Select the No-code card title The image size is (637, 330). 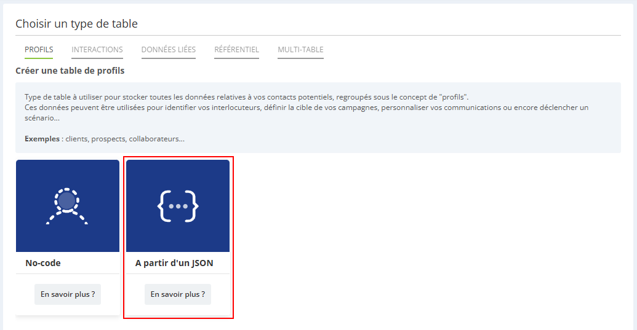click(x=43, y=263)
